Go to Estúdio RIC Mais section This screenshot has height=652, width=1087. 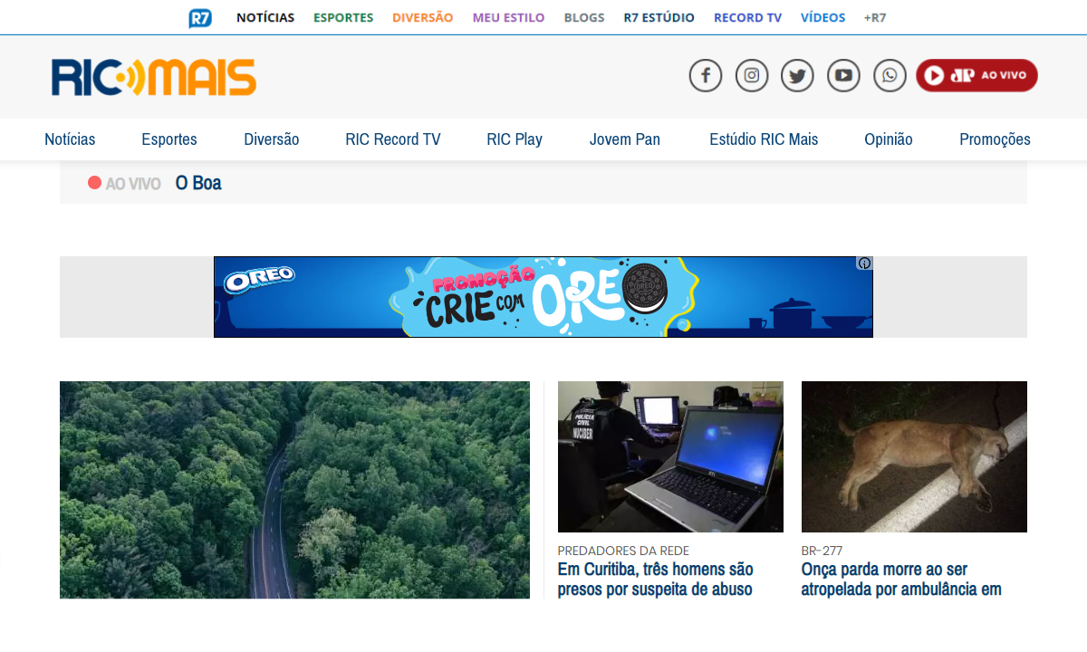tap(764, 139)
